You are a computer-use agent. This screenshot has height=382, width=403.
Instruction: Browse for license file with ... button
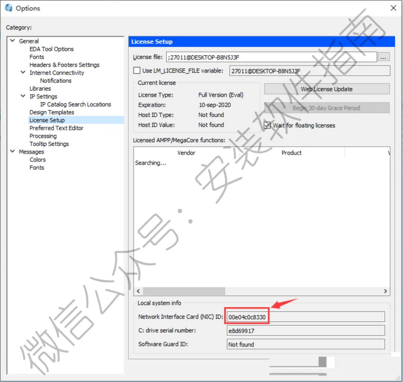[x=383, y=57]
